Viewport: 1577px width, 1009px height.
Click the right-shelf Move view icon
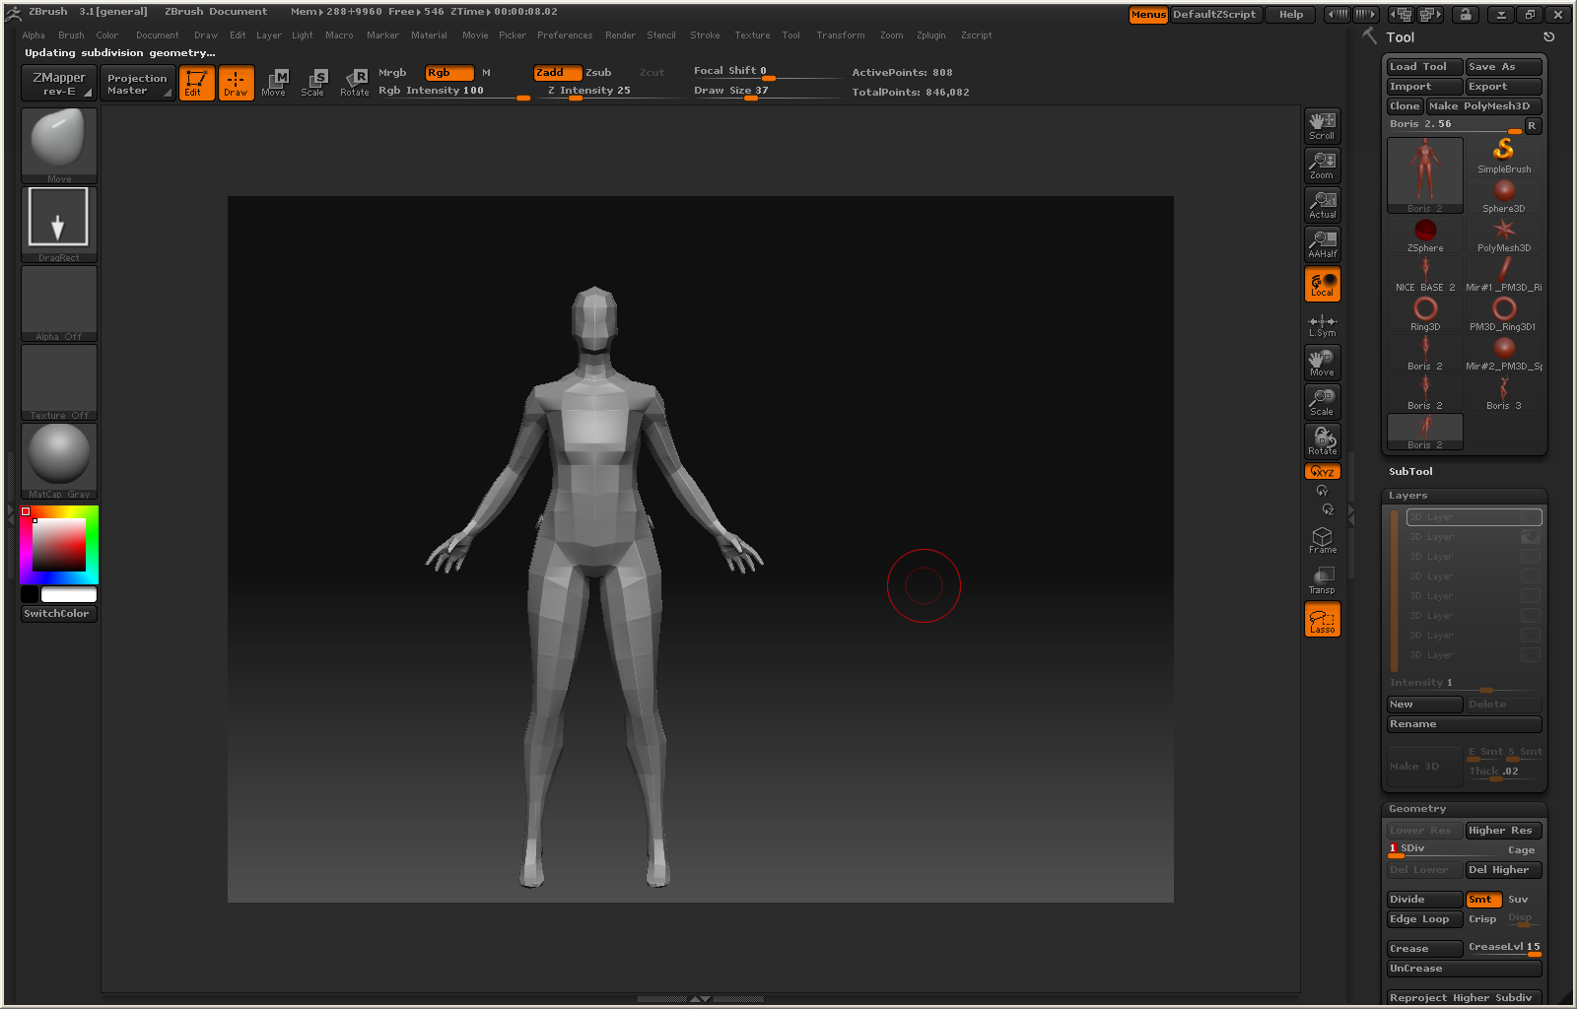(x=1323, y=363)
